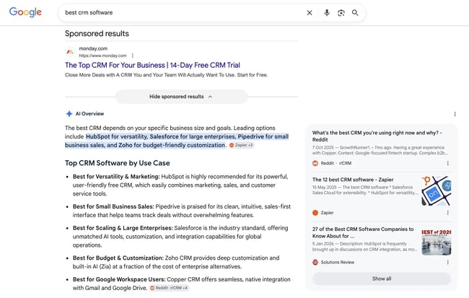Click Best for Scaling & Large Enterprises bullet

tap(180, 237)
